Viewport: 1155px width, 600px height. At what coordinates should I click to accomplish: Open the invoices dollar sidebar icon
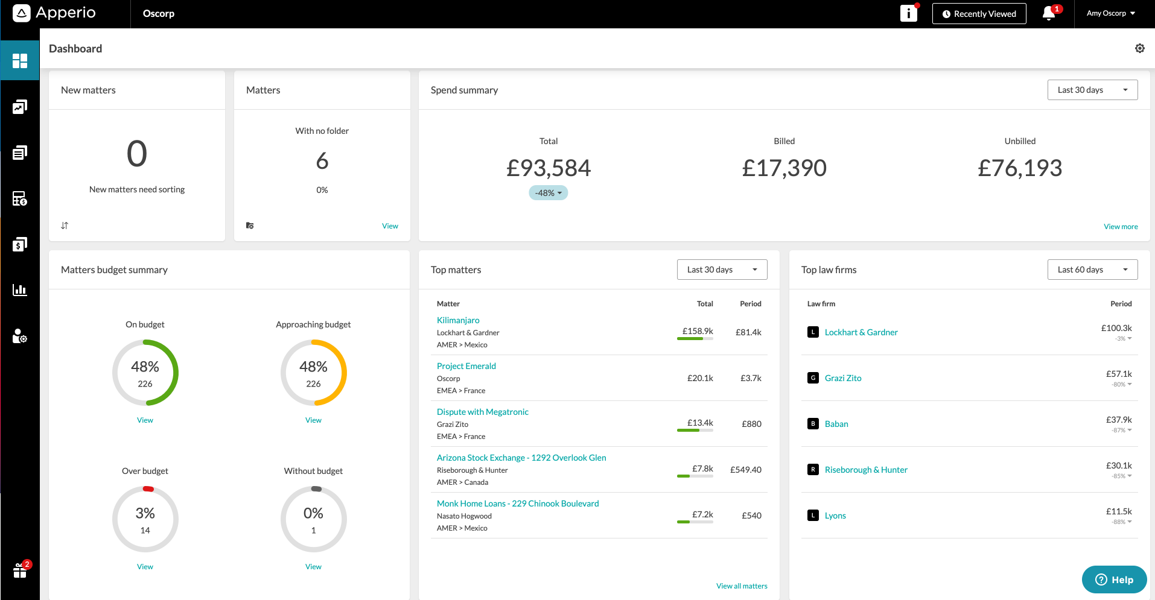(20, 244)
